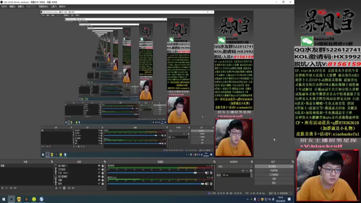Pop out the Controls dock panel
Screen dimensions: 361x203
tap(292, 162)
